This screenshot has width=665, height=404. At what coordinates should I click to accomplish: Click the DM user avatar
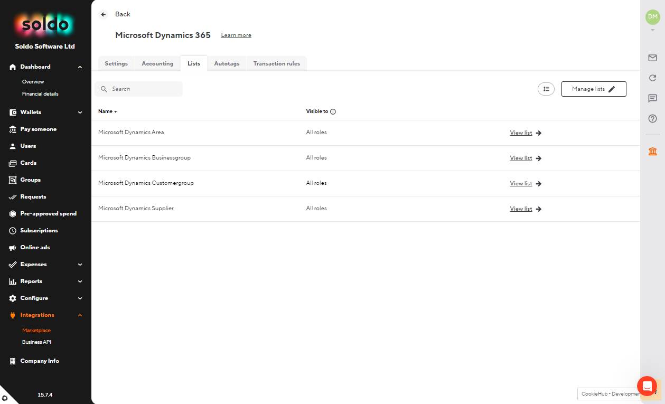click(x=653, y=17)
